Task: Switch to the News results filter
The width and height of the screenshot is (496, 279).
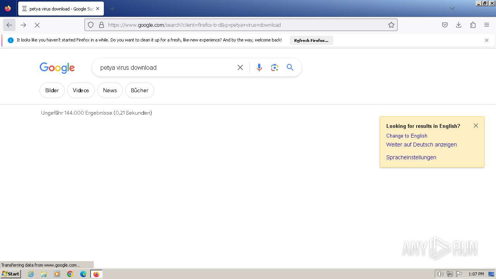Action: tap(110, 90)
